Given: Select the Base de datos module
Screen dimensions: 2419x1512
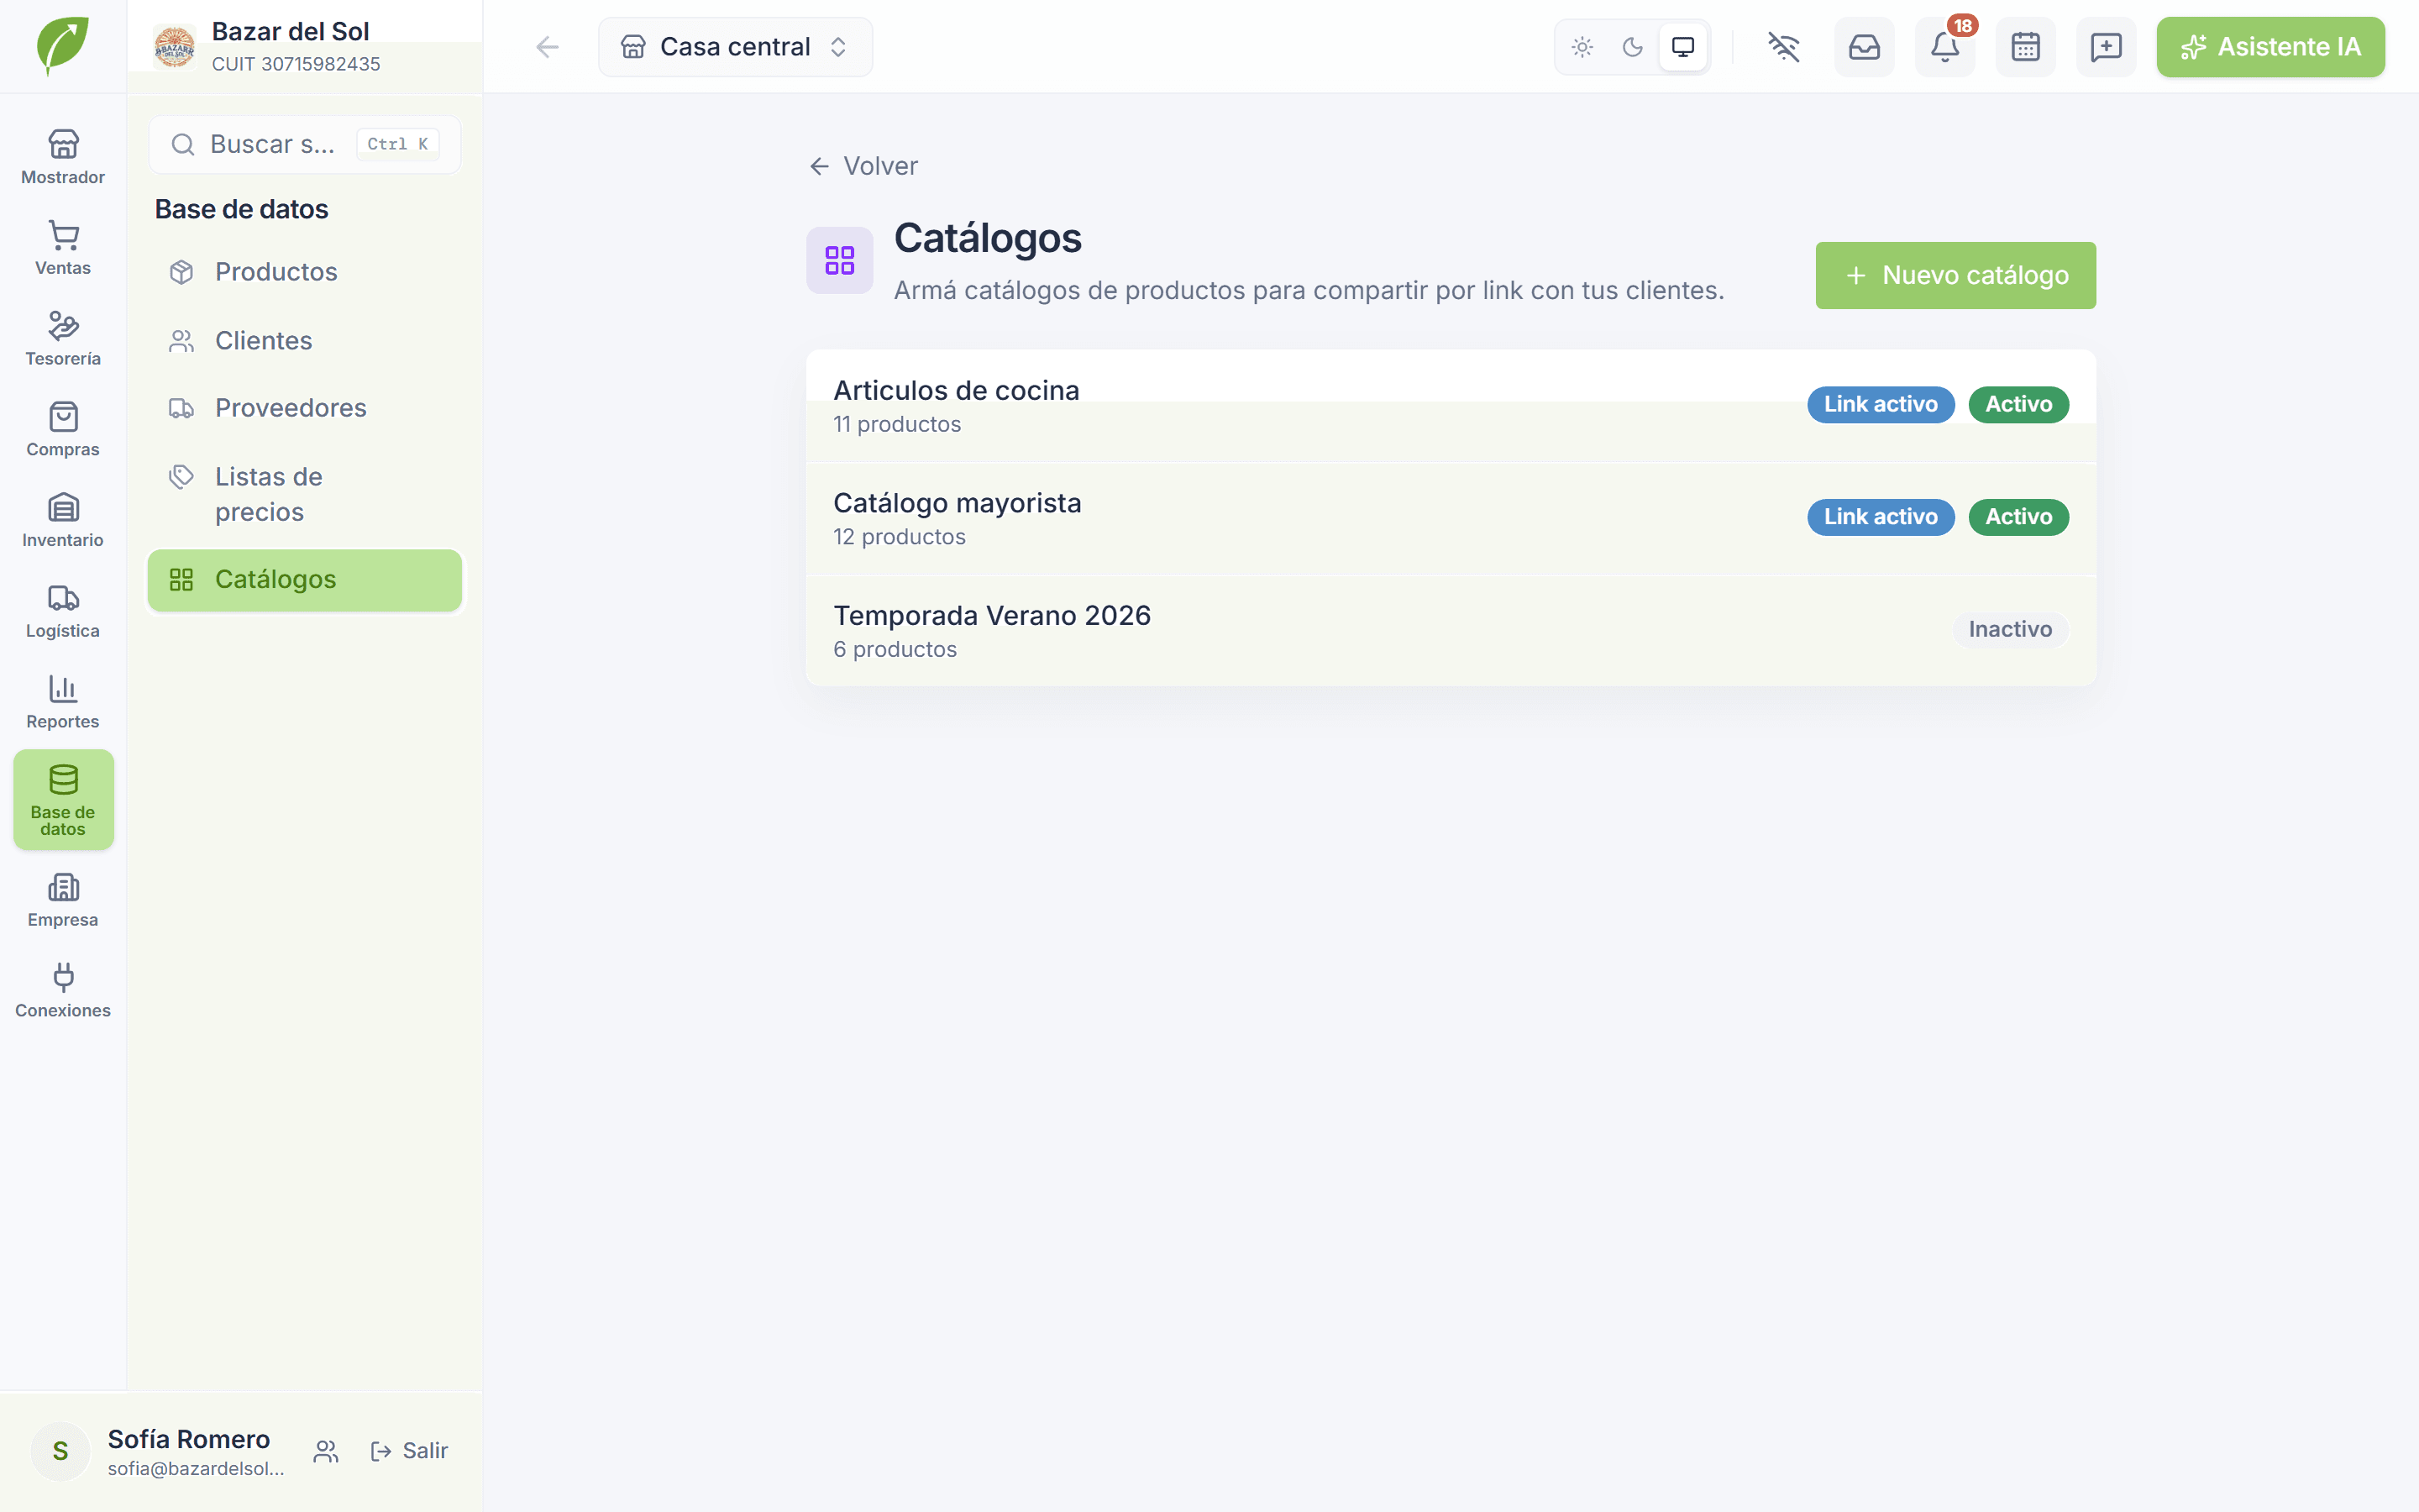Looking at the screenshot, I should coord(63,800).
